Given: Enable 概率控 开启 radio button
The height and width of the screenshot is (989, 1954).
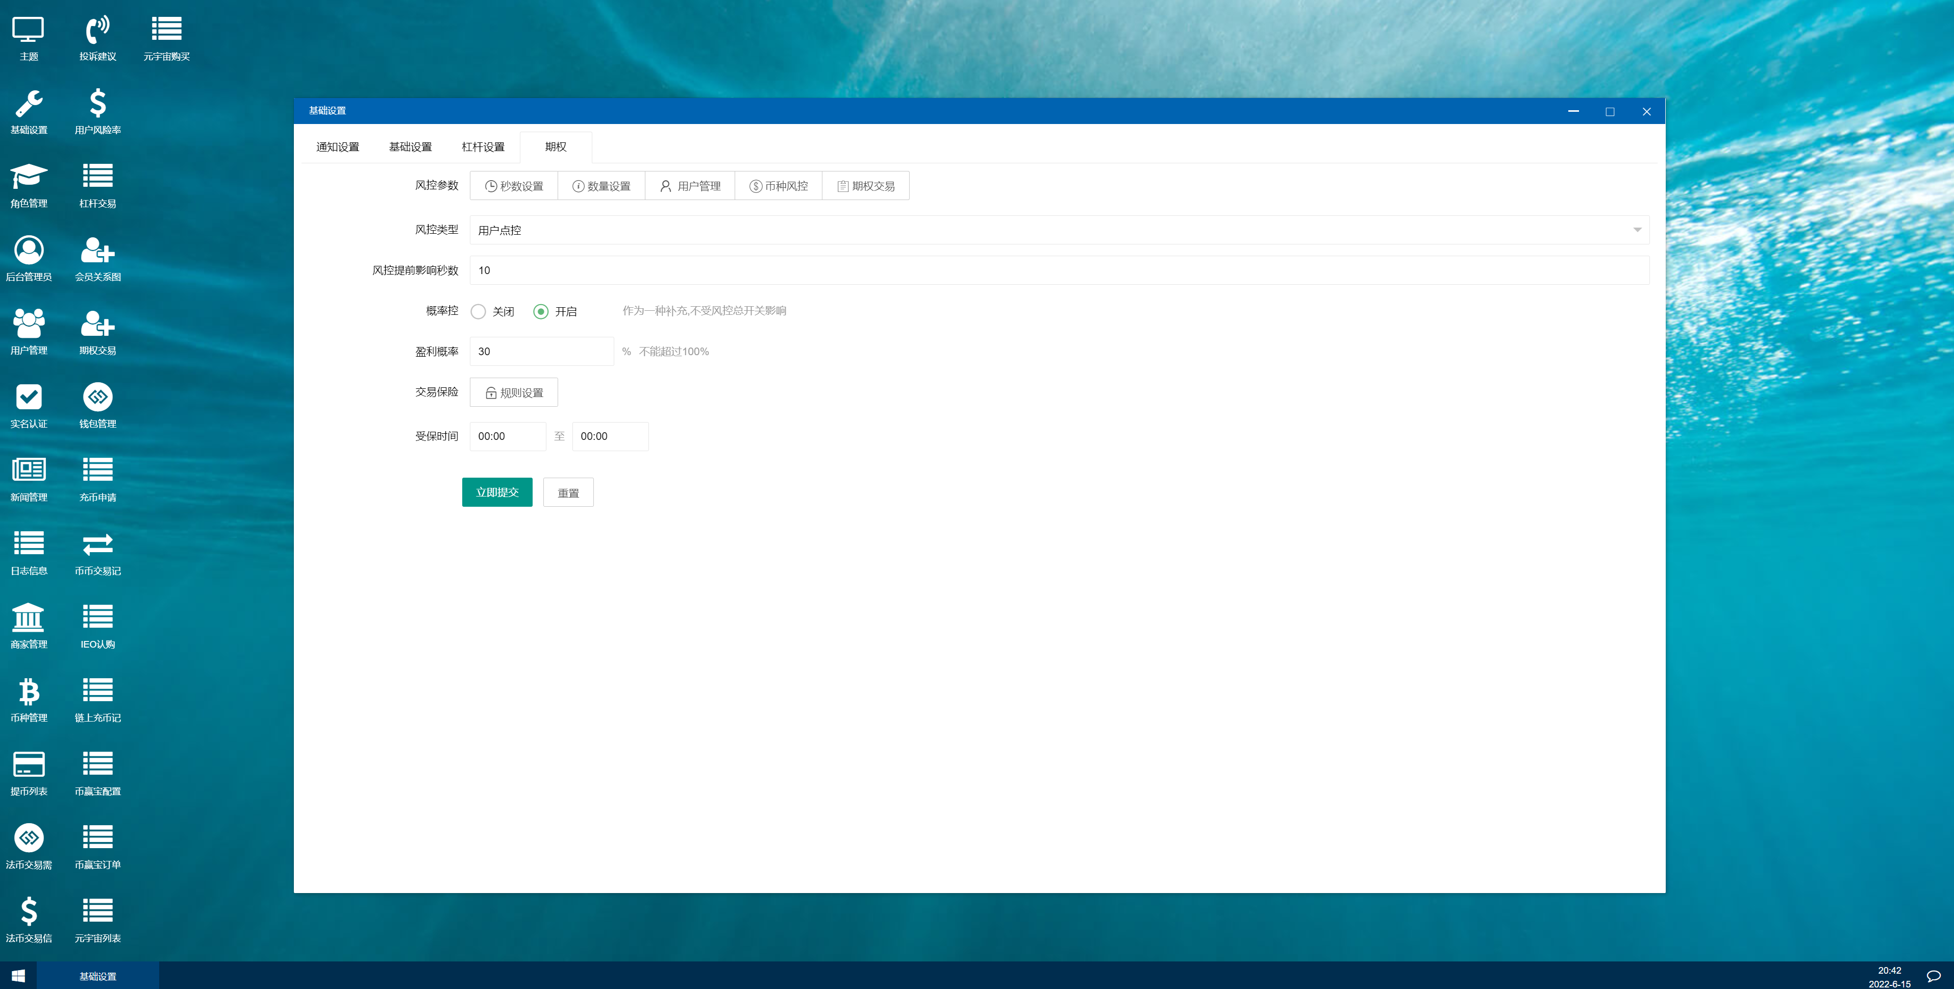Looking at the screenshot, I should [x=540, y=310].
